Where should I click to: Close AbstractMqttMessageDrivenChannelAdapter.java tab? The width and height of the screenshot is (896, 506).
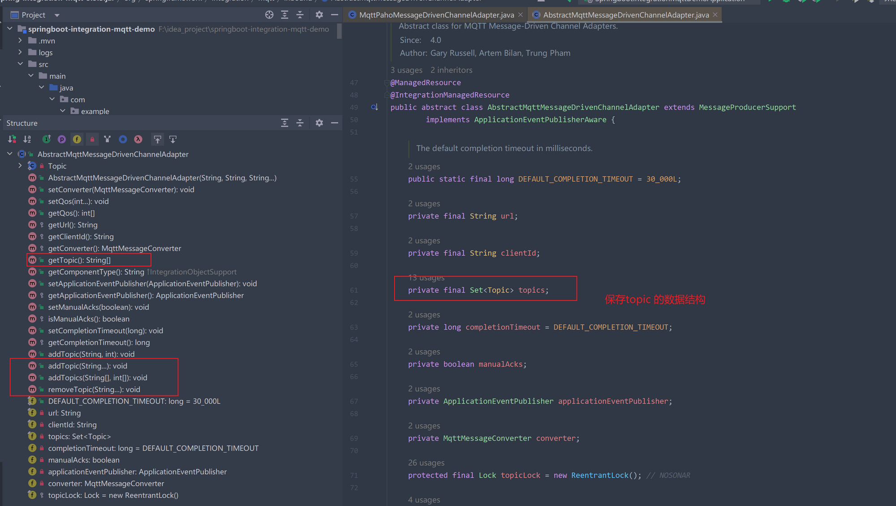pos(715,15)
